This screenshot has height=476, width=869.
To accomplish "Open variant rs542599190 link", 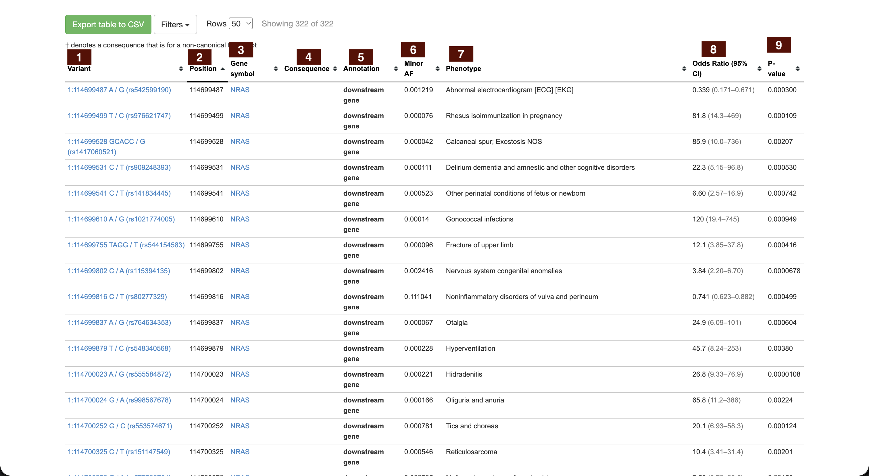I will [120, 90].
